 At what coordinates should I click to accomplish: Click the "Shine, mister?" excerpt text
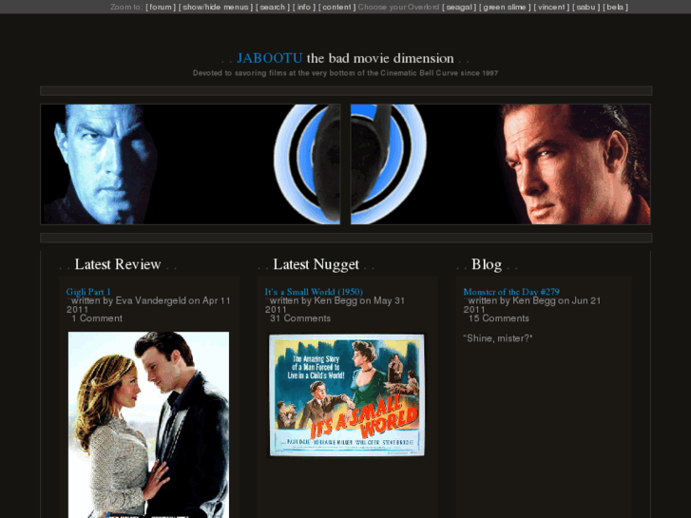click(x=497, y=338)
